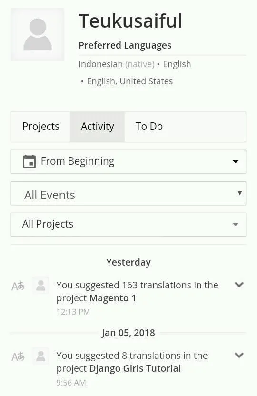
Task: Open the Django Girls Tutorial project link
Action: (x=135, y=369)
